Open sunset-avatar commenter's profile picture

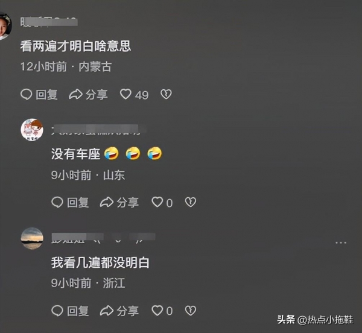pyautogui.click(x=32, y=238)
